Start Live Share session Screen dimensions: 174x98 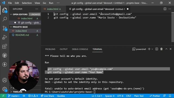coord(47,96)
